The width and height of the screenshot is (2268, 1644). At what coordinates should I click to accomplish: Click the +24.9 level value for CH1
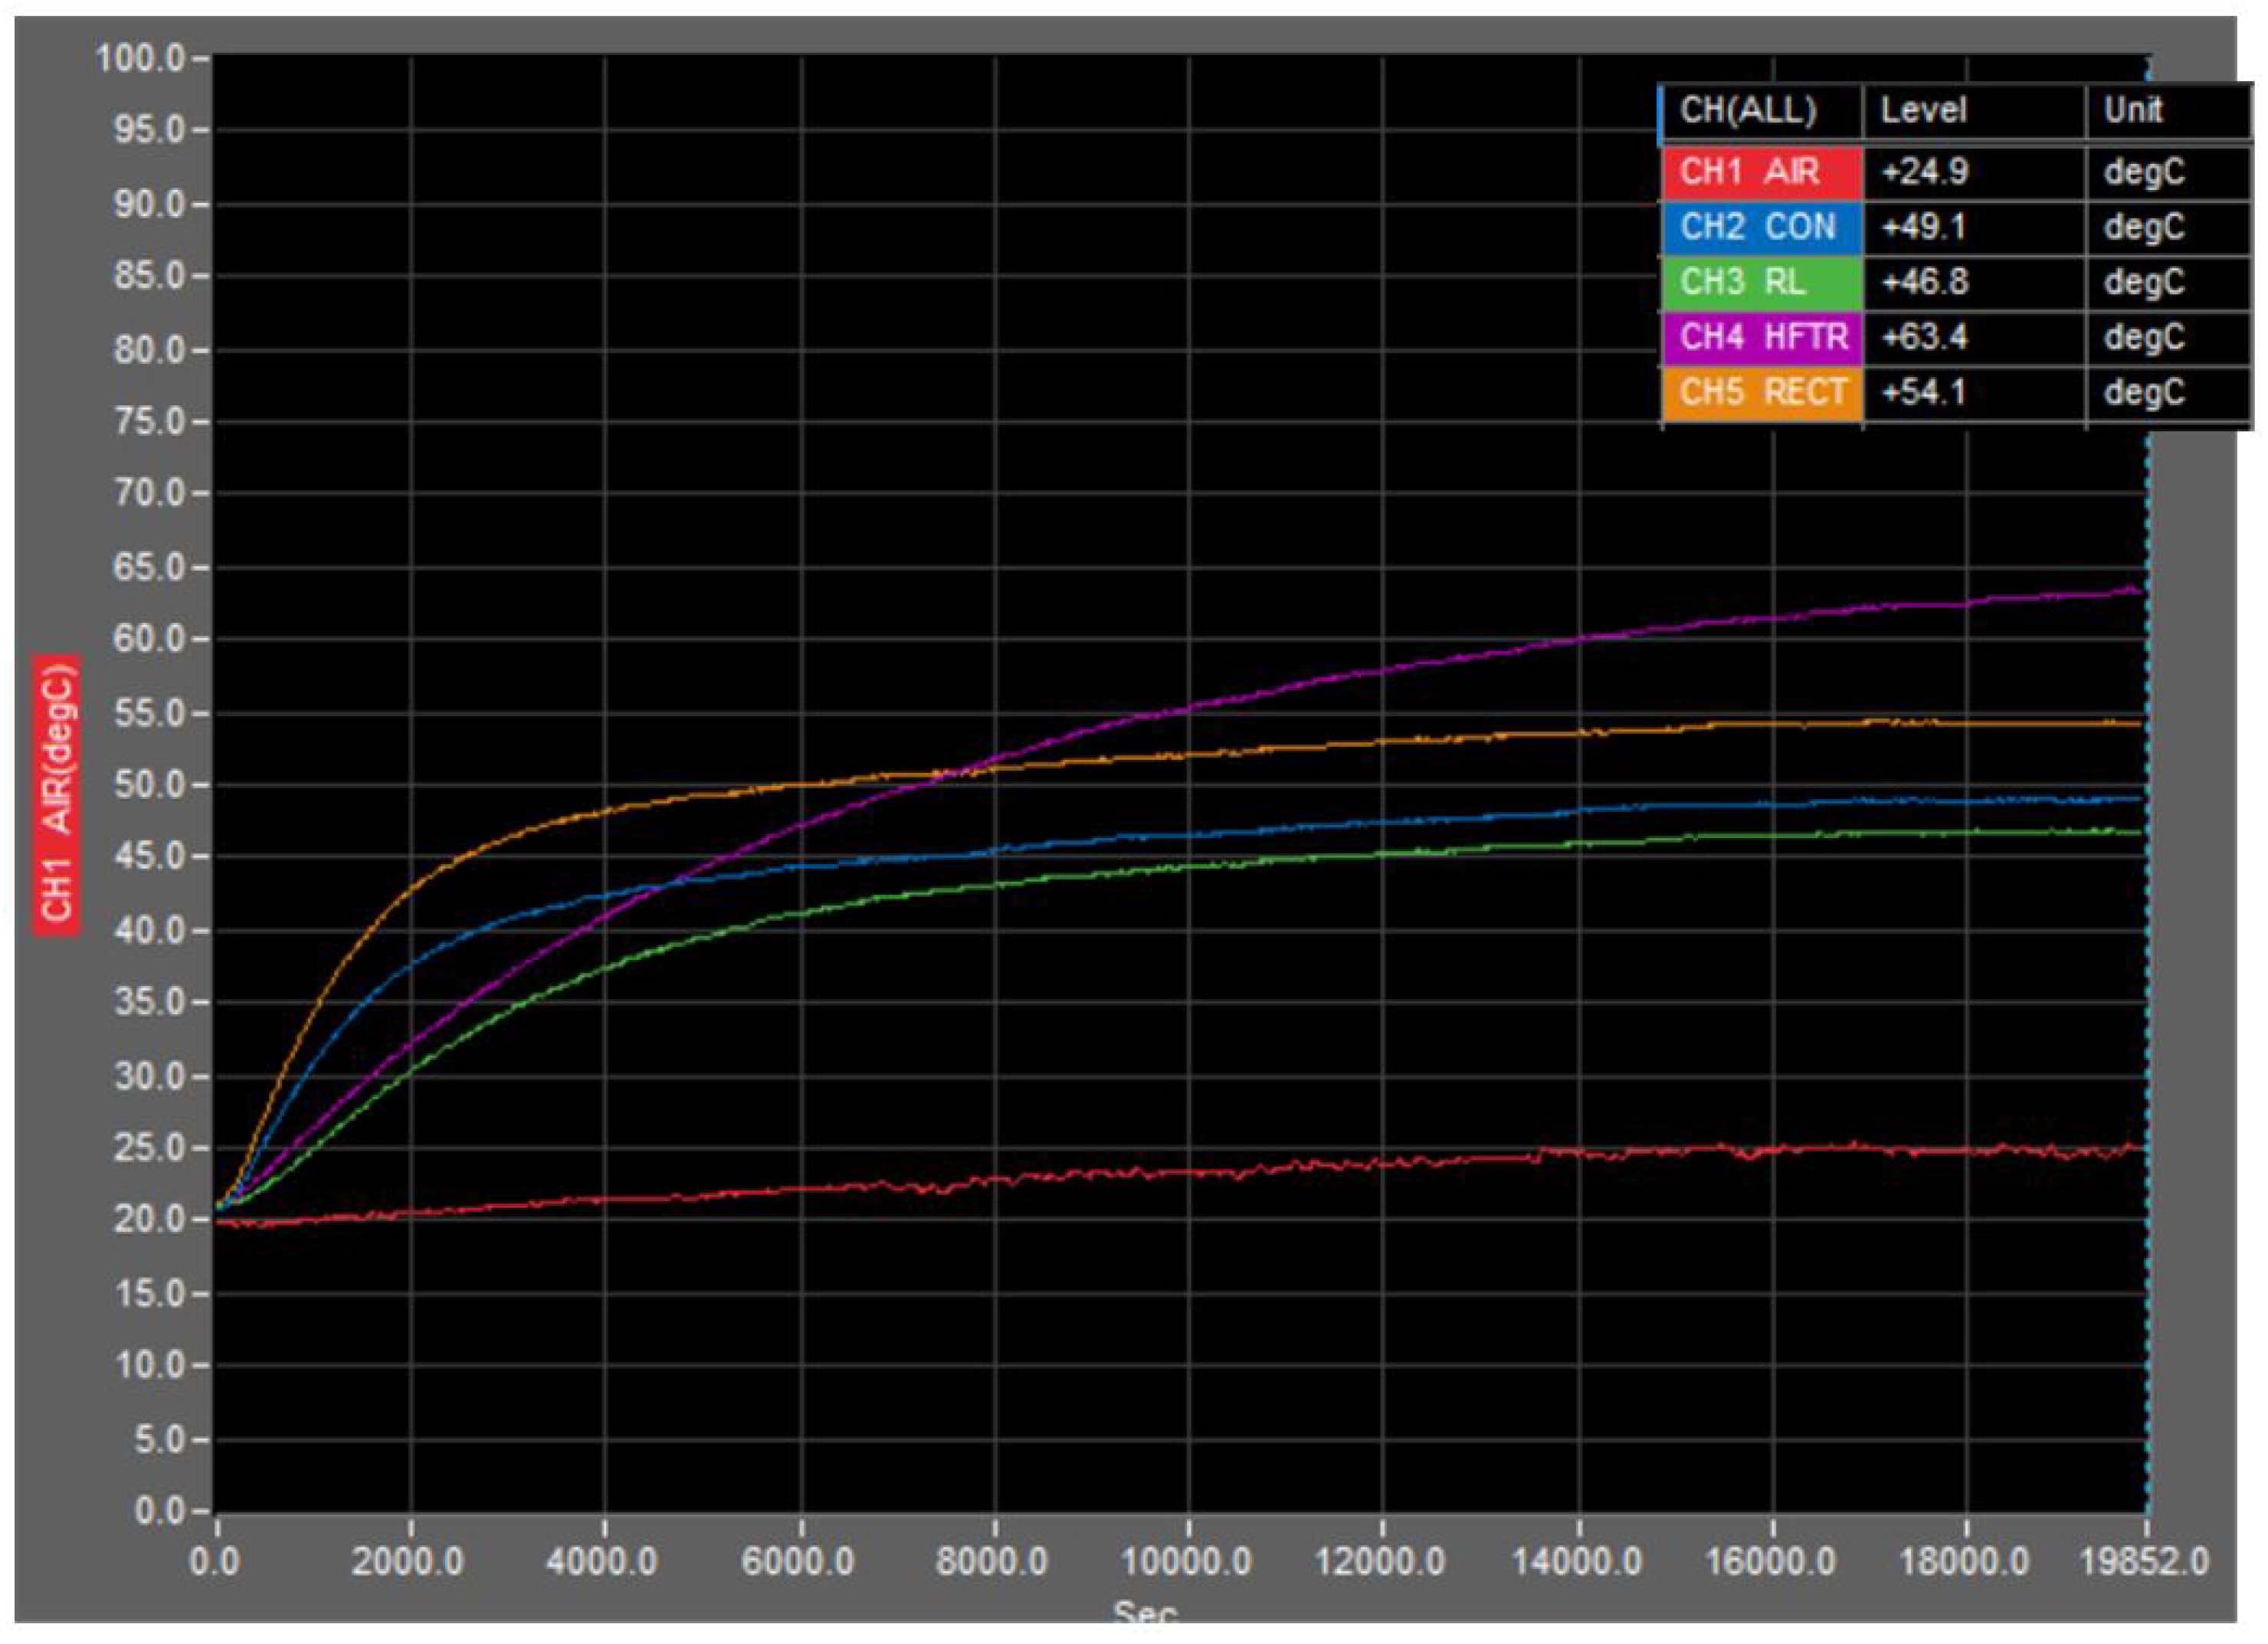click(x=1925, y=172)
